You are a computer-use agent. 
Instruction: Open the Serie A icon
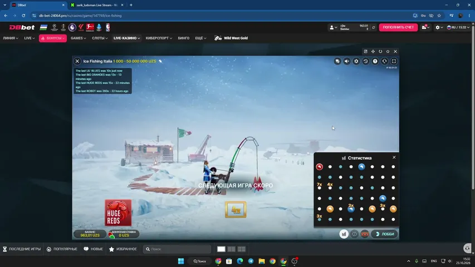pos(99,27)
